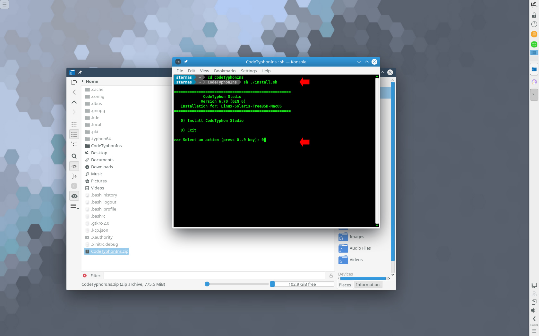The height and width of the screenshot is (336, 539).
Task: Launch the green calculator app in side panel
Action: (x=534, y=44)
